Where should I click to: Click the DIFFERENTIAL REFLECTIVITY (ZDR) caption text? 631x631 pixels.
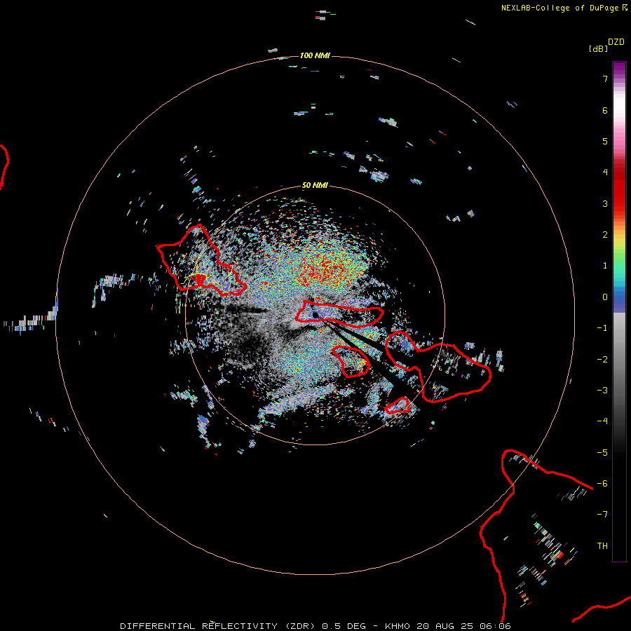click(x=219, y=626)
